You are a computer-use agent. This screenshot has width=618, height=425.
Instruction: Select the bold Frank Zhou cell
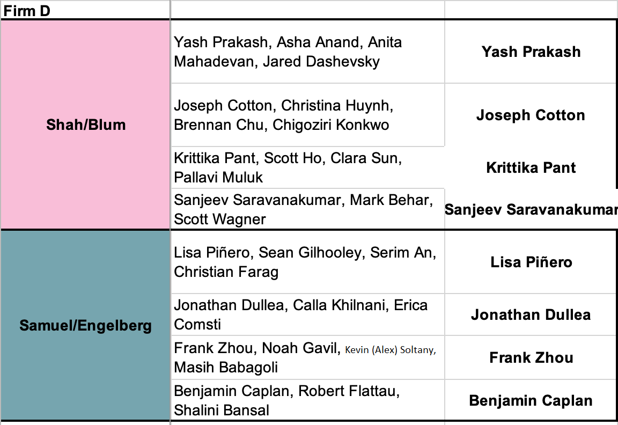(531, 357)
